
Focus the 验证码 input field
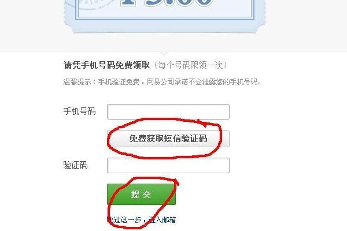point(168,165)
